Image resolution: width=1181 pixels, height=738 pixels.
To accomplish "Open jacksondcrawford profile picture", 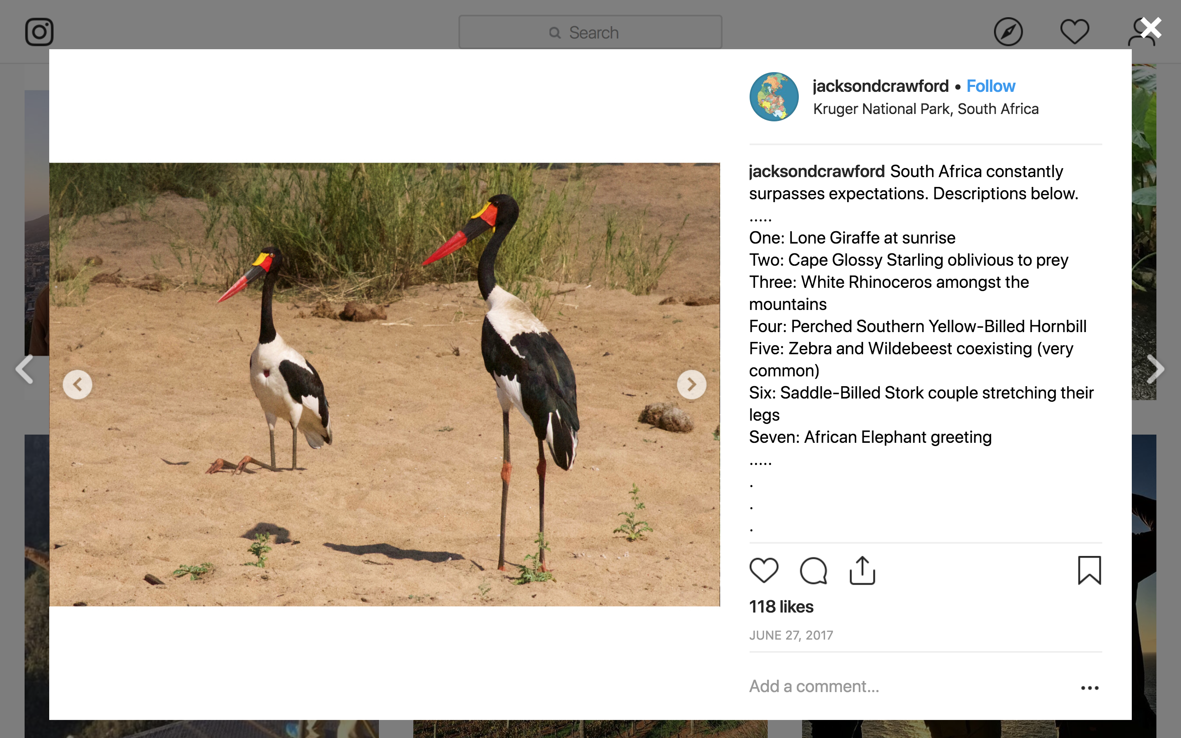I will tap(774, 97).
